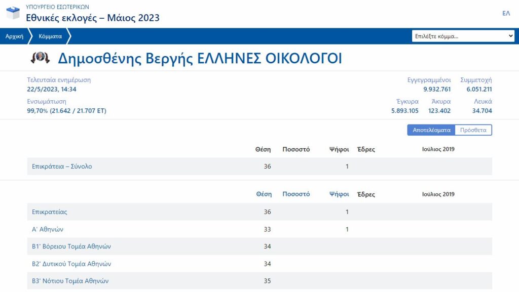This screenshot has width=519, height=292.
Task: Open the Επιλέξτε κόμμα dropdown
Action: tap(463, 36)
